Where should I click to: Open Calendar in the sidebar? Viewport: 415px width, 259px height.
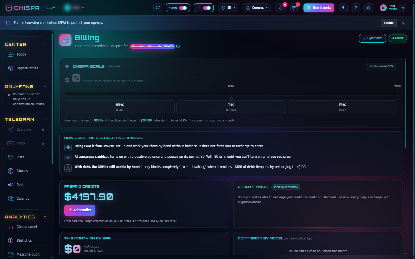tap(25, 199)
